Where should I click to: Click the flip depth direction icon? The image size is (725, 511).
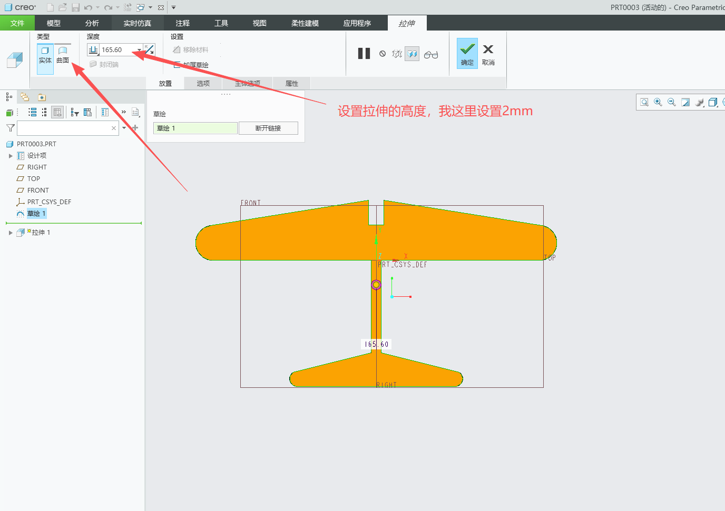click(x=150, y=50)
